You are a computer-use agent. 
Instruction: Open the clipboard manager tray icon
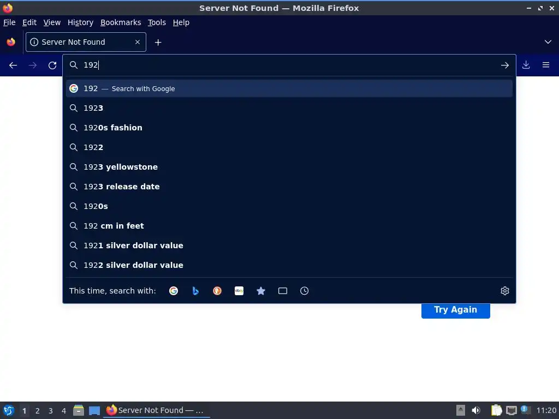[x=496, y=410]
